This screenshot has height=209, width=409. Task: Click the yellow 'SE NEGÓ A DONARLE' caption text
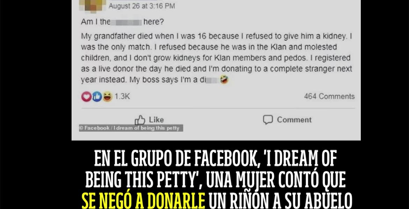pos(143,201)
